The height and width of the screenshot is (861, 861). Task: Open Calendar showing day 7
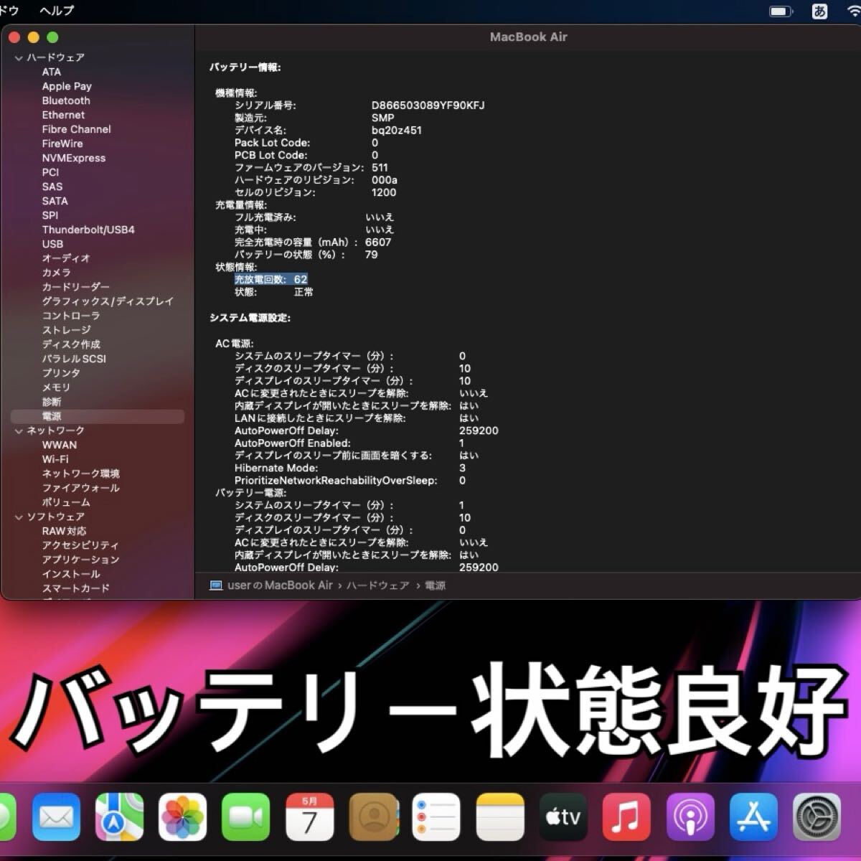tap(309, 817)
